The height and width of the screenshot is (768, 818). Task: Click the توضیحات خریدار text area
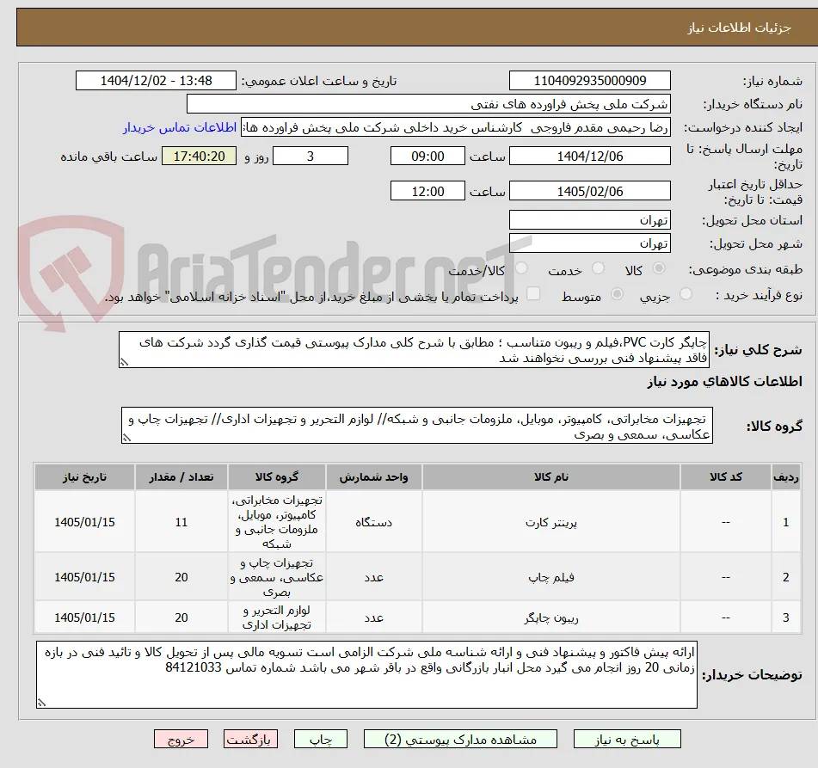point(366,675)
